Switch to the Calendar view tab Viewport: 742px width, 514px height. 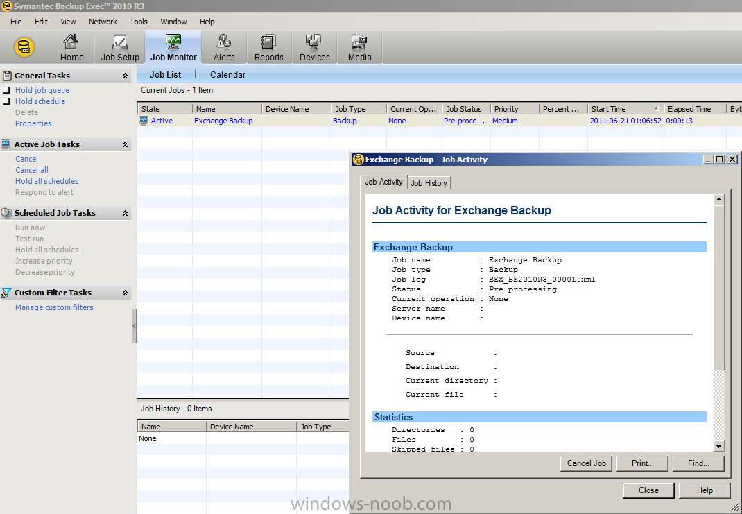tap(227, 75)
